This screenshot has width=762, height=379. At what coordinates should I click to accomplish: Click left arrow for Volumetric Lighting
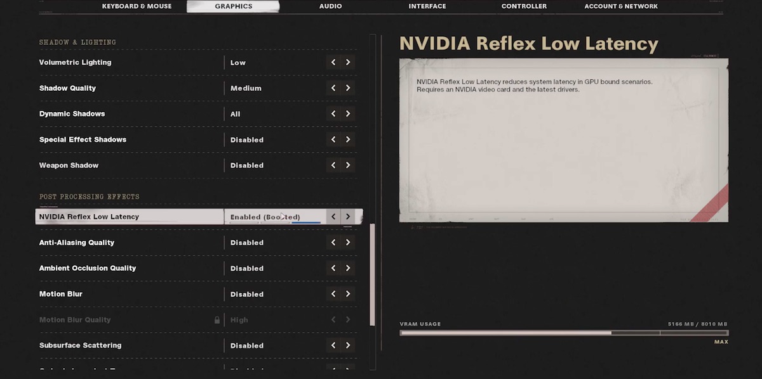(x=333, y=62)
